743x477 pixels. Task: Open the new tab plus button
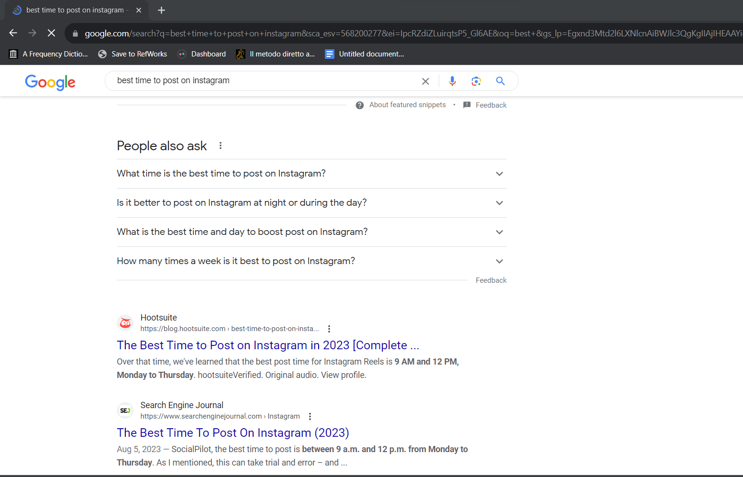(x=161, y=10)
